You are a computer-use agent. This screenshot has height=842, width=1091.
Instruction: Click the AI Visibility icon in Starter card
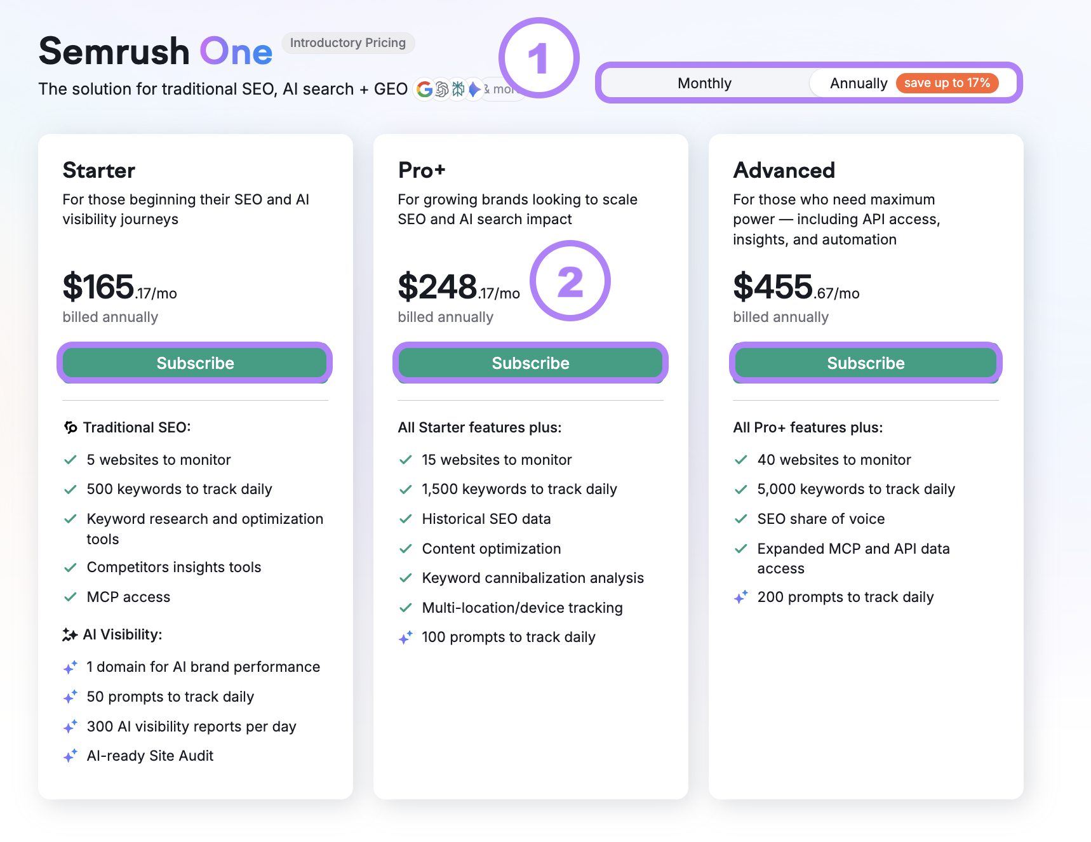pyautogui.click(x=70, y=634)
